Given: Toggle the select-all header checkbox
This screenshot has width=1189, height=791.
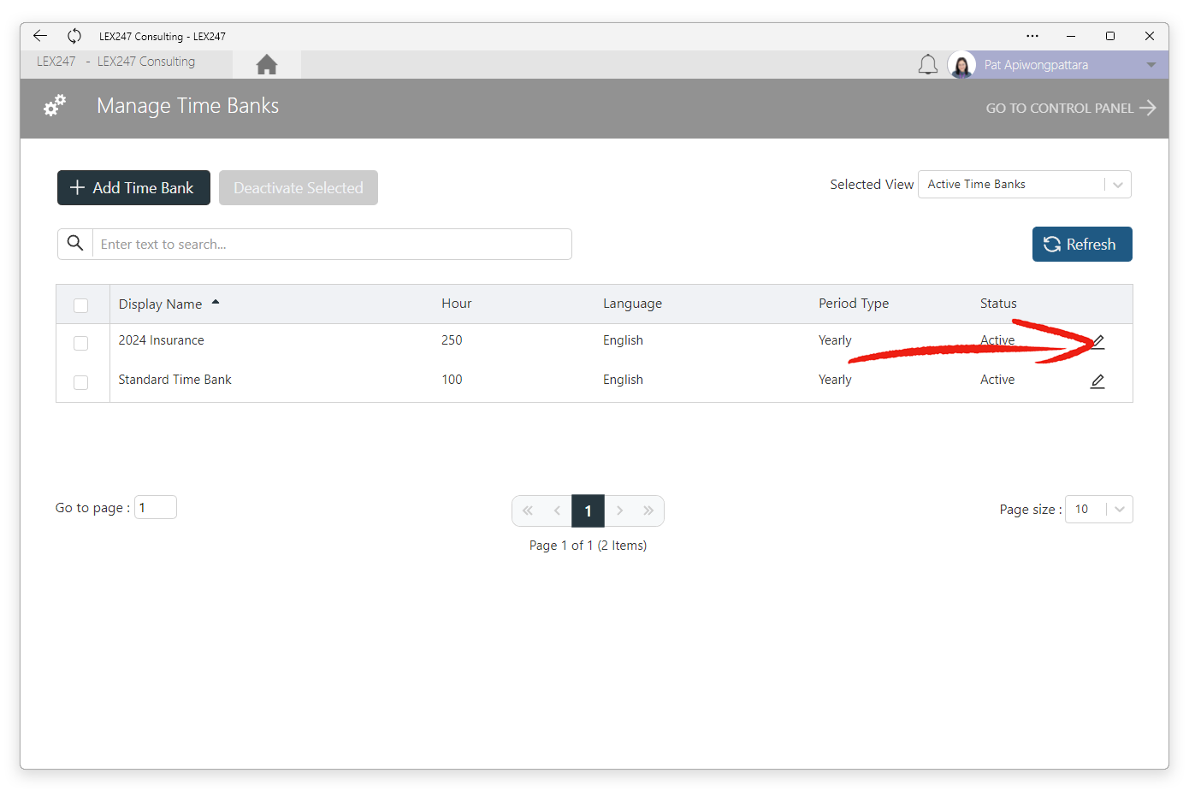Looking at the screenshot, I should coord(81,305).
